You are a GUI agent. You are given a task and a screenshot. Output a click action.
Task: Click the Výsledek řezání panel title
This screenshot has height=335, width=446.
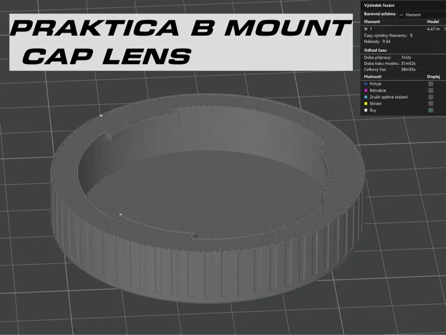tap(379, 6)
